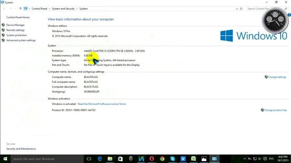Open Task View on the taskbar
The height and width of the screenshot is (163, 291).
point(89,159)
